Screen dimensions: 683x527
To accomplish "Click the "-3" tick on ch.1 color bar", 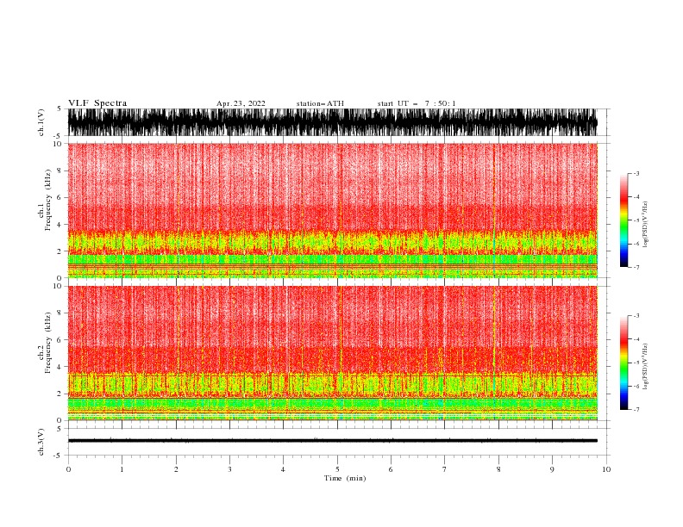I will [636, 173].
